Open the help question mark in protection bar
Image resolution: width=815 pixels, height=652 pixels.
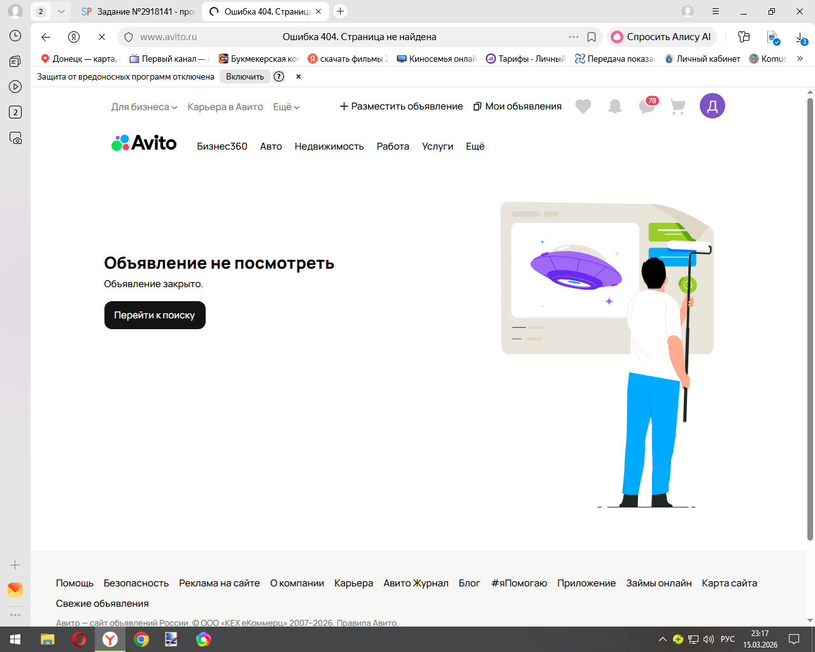[279, 76]
